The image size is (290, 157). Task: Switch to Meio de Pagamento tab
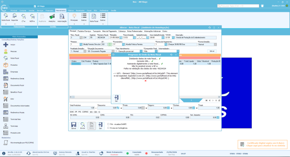[109, 31]
